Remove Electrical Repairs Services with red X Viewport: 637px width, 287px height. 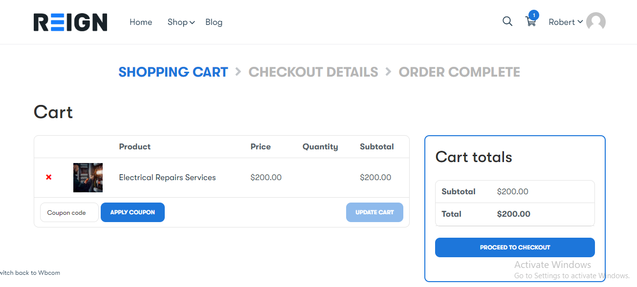click(x=49, y=177)
